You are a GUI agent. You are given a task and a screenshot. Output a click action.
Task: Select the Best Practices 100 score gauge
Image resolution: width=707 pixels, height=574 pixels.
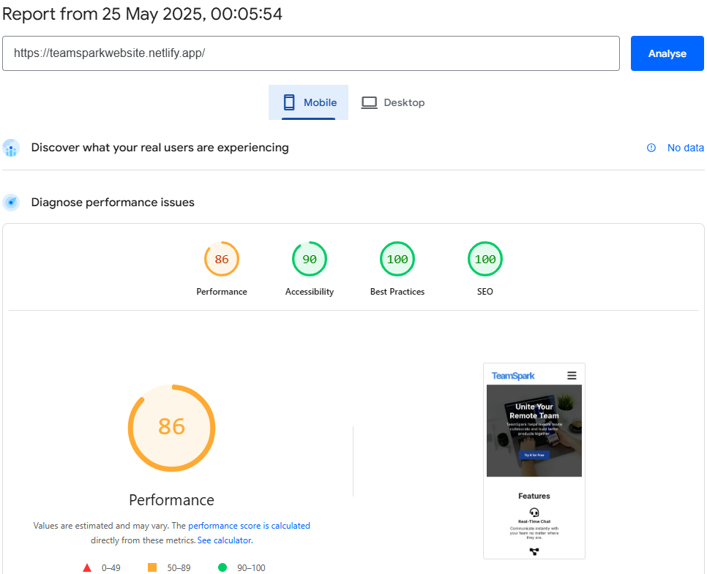[x=397, y=259]
